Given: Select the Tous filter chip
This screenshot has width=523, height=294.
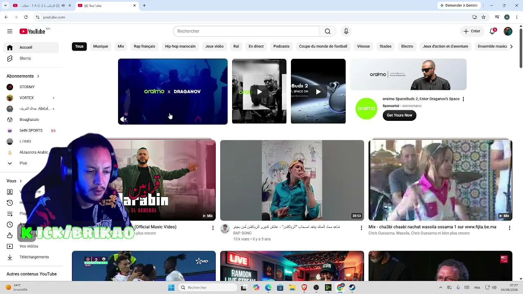Looking at the screenshot, I should [x=79, y=47].
